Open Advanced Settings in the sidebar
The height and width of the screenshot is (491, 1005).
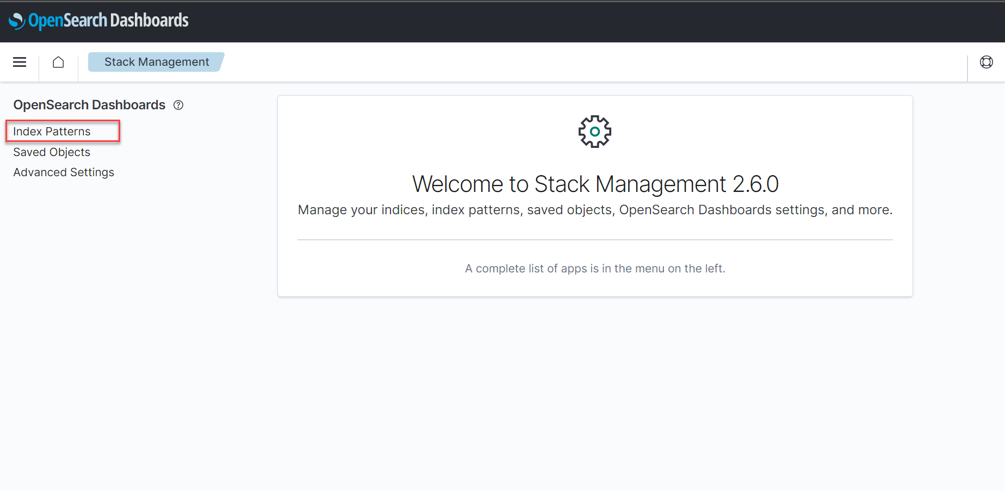click(x=64, y=172)
